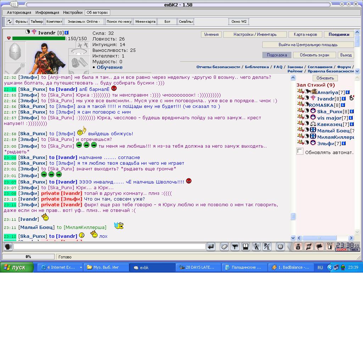Click the Бот toolbar button
Screen dimensions: 363x345
(167, 22)
